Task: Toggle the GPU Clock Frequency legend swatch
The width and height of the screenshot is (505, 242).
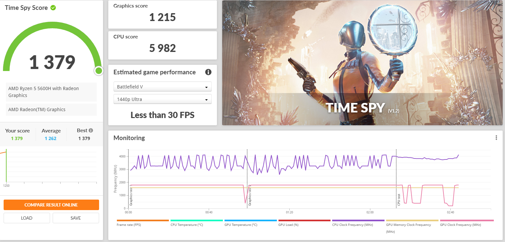Action: coord(467,221)
